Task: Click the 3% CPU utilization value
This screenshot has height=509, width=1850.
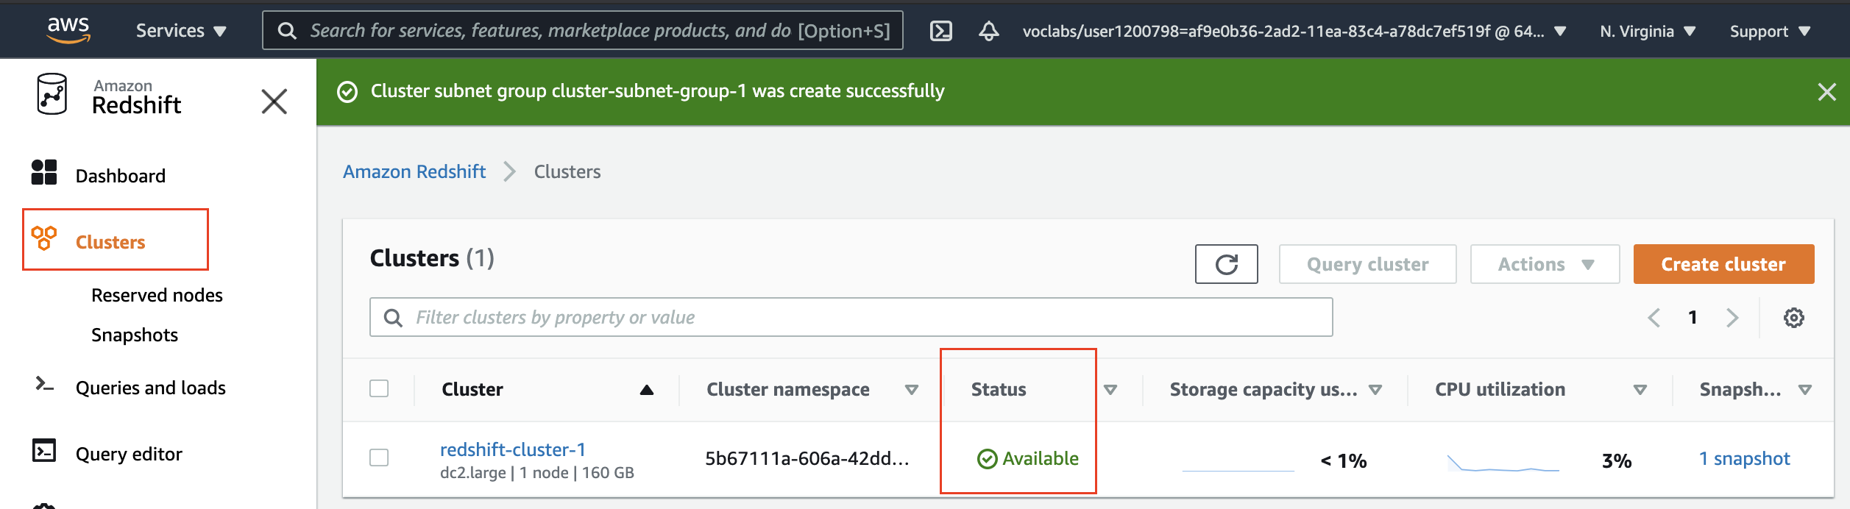Action: click(1617, 460)
